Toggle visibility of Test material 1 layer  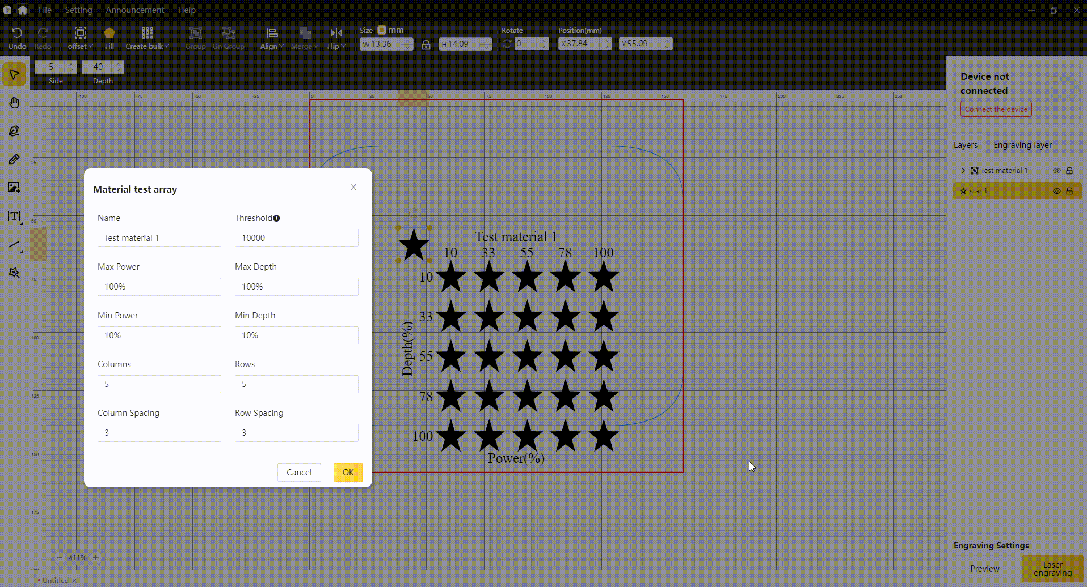click(x=1056, y=171)
